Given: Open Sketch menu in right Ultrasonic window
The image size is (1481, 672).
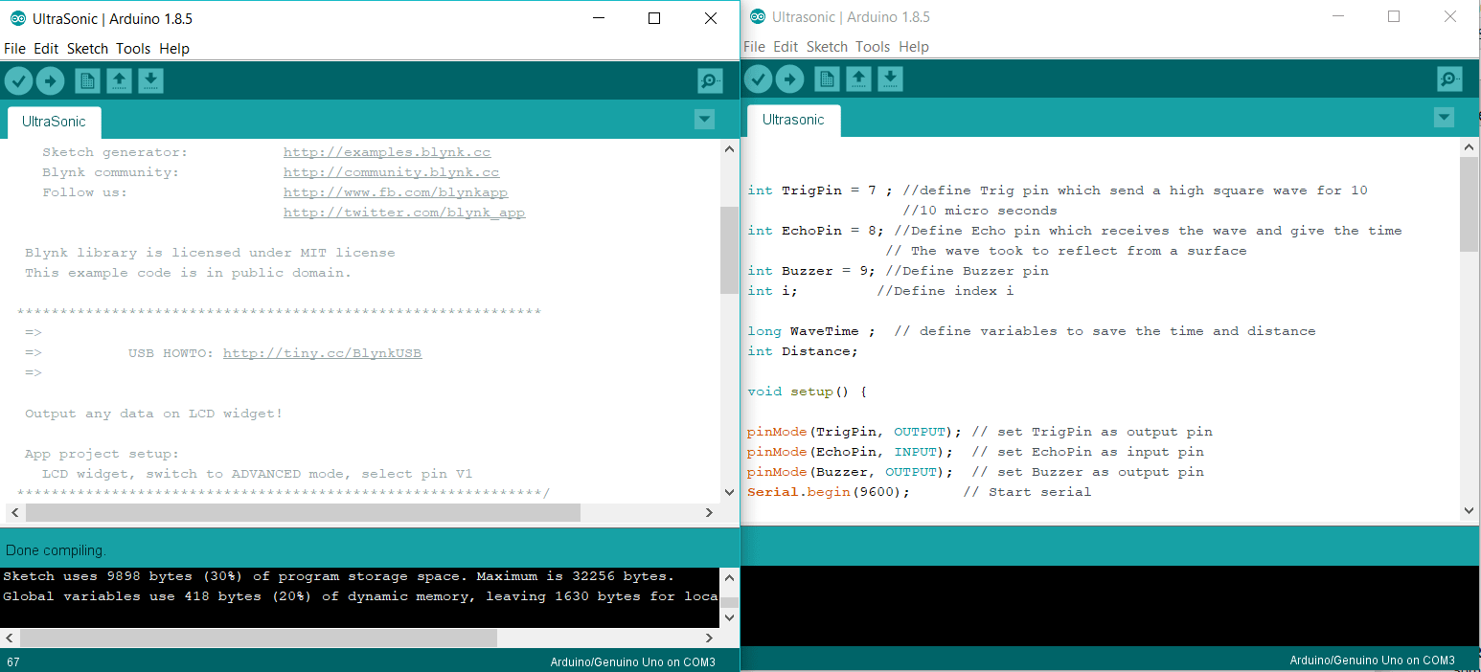Looking at the screenshot, I should point(827,47).
